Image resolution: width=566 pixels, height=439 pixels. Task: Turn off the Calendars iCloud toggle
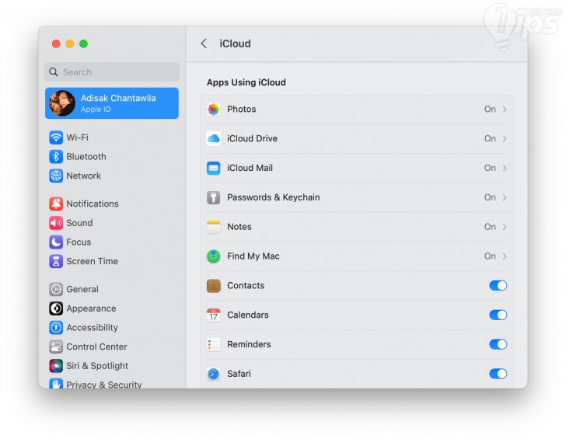click(498, 315)
